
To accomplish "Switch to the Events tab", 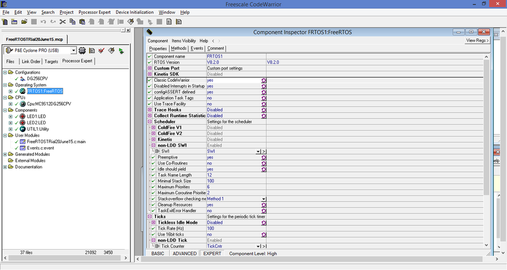I will (197, 48).
